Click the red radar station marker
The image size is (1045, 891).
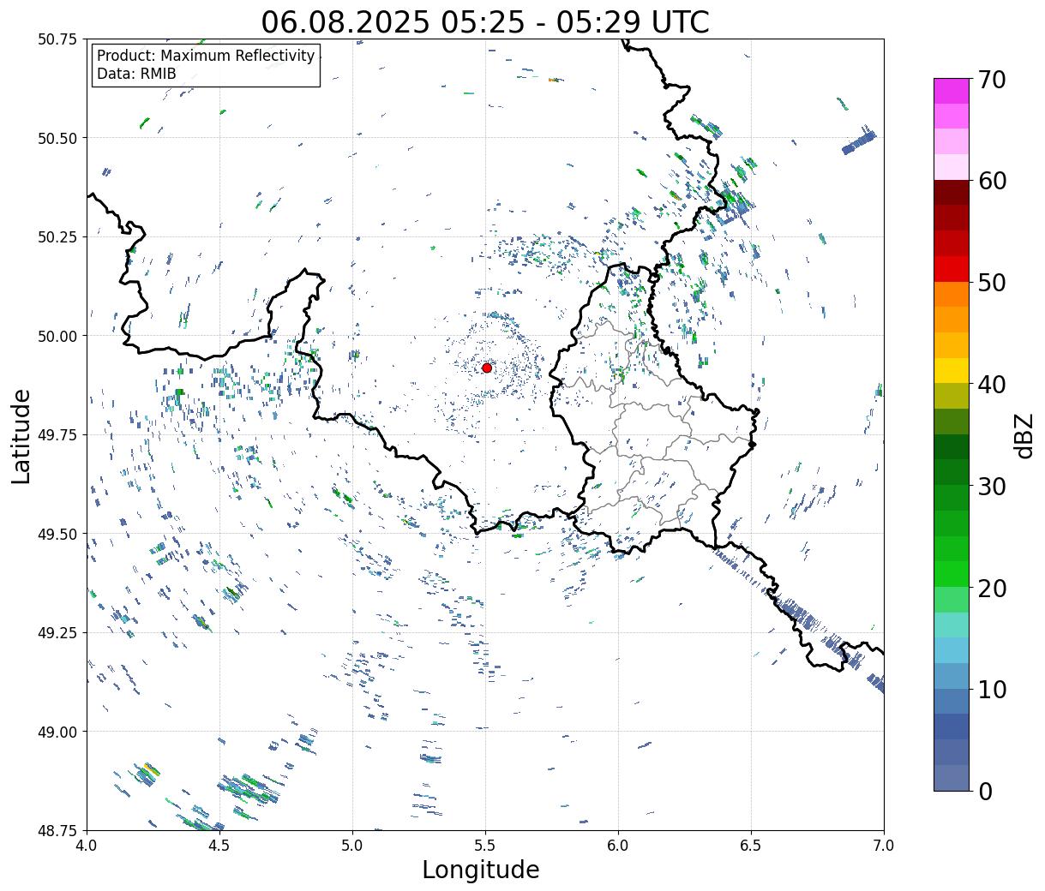click(486, 368)
